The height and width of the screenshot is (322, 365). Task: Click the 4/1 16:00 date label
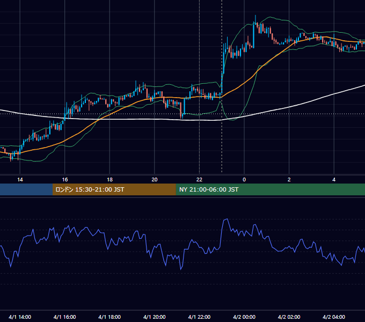pos(65,317)
